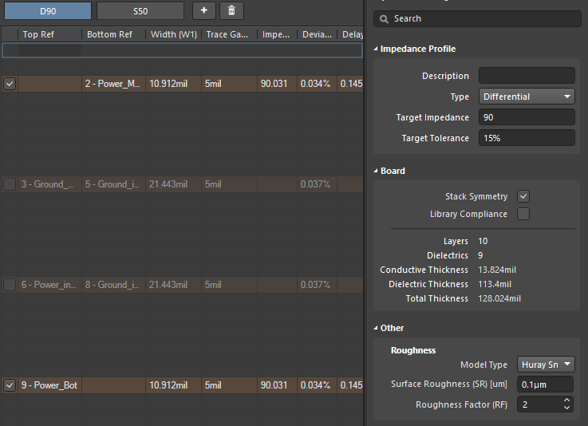Click the add impedance profile plus icon
The width and height of the screenshot is (588, 426).
(x=203, y=10)
